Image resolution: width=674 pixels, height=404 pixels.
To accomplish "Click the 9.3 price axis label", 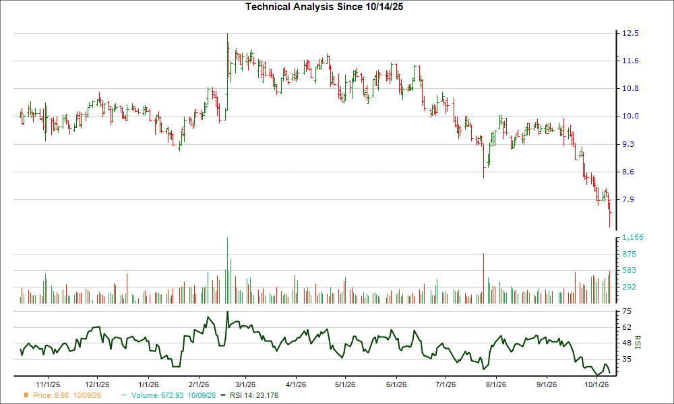I will click(x=628, y=144).
